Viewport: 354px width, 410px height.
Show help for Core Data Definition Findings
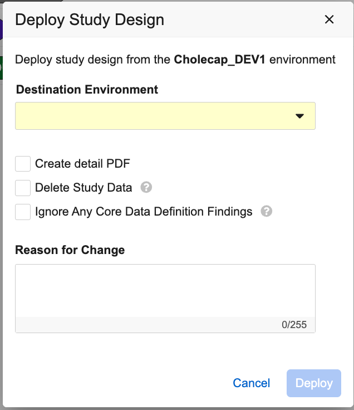[x=267, y=212]
